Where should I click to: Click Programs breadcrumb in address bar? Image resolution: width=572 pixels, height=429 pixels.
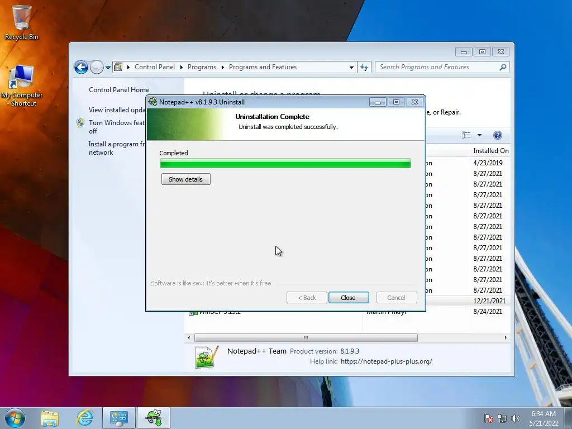click(202, 67)
